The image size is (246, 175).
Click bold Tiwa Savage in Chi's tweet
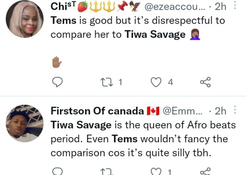(155, 34)
